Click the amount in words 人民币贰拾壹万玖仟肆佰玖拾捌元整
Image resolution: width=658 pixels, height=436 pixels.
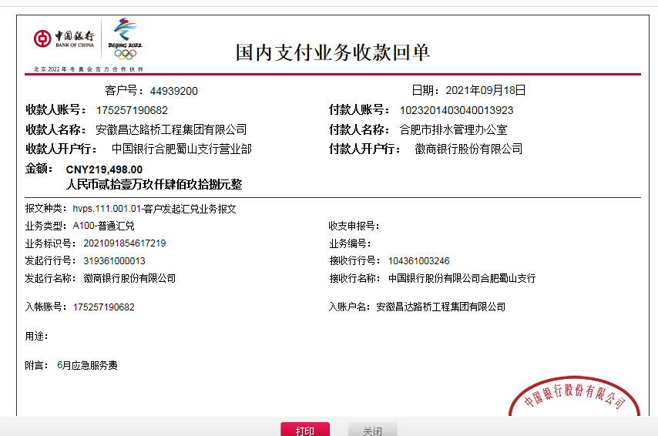click(x=154, y=185)
